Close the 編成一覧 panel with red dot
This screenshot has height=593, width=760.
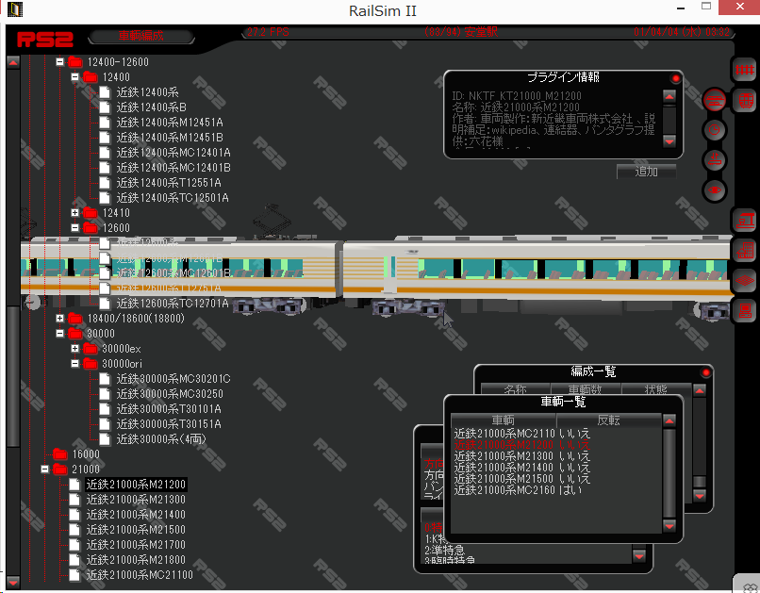click(705, 372)
